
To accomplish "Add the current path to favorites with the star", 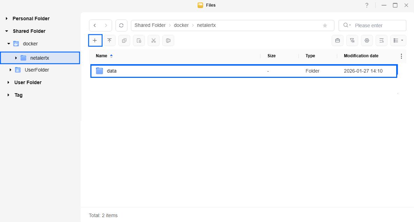I will click(325, 25).
